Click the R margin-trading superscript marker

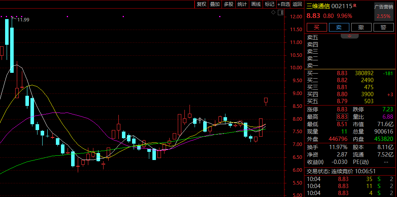pyautogui.click(x=355, y=5)
